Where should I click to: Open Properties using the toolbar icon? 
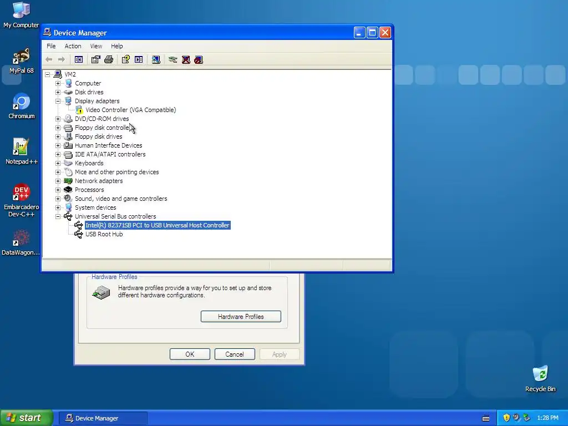95,59
